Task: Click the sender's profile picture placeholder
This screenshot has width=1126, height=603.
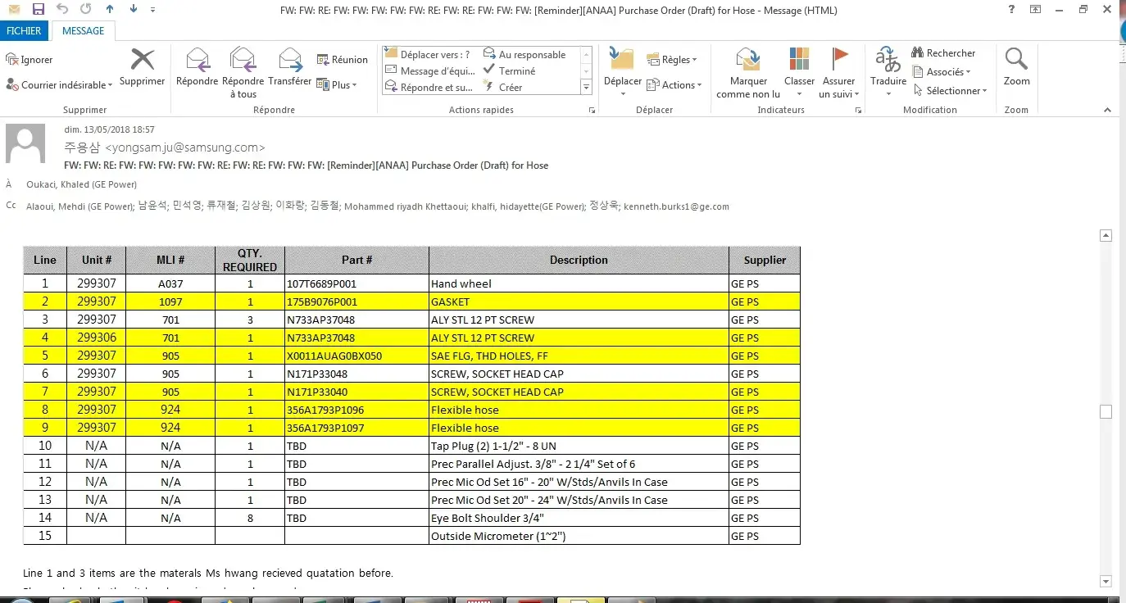Action: tap(25, 144)
